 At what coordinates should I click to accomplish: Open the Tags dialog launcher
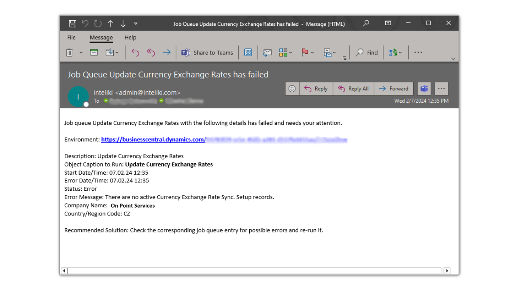pos(344,58)
